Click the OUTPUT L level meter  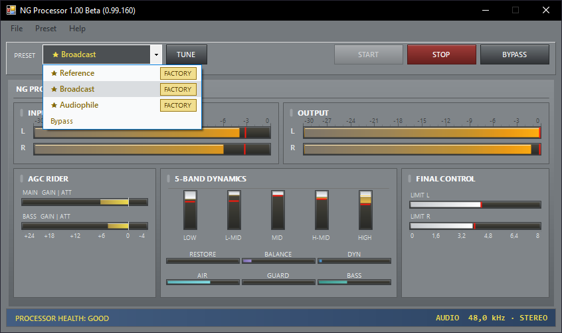(422, 133)
